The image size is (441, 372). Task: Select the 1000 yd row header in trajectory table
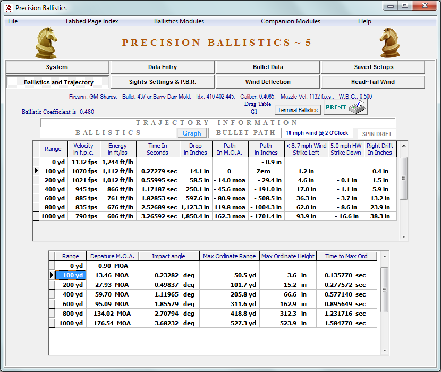tap(36, 216)
